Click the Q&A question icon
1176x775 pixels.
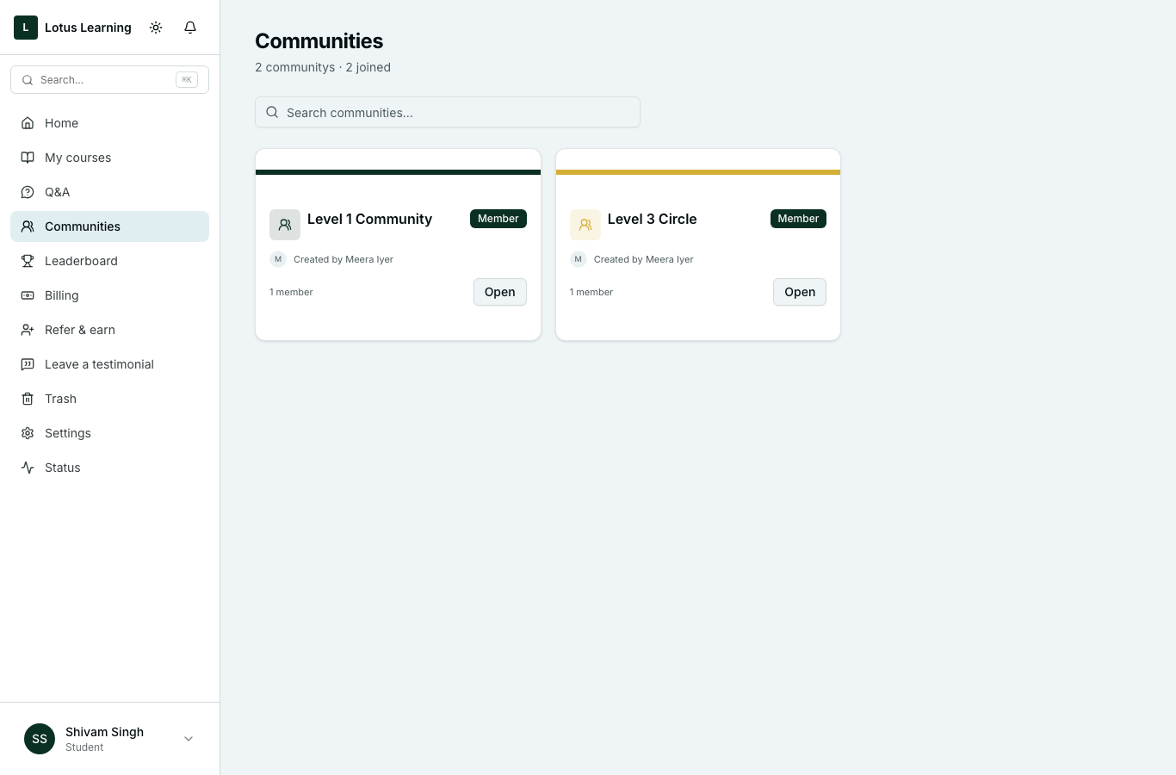click(28, 192)
